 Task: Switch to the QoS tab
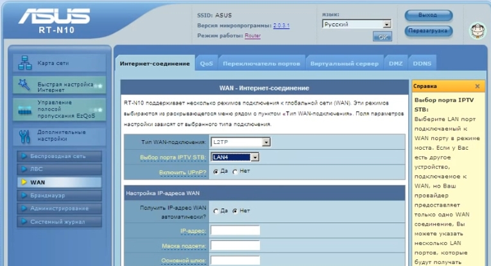point(207,64)
